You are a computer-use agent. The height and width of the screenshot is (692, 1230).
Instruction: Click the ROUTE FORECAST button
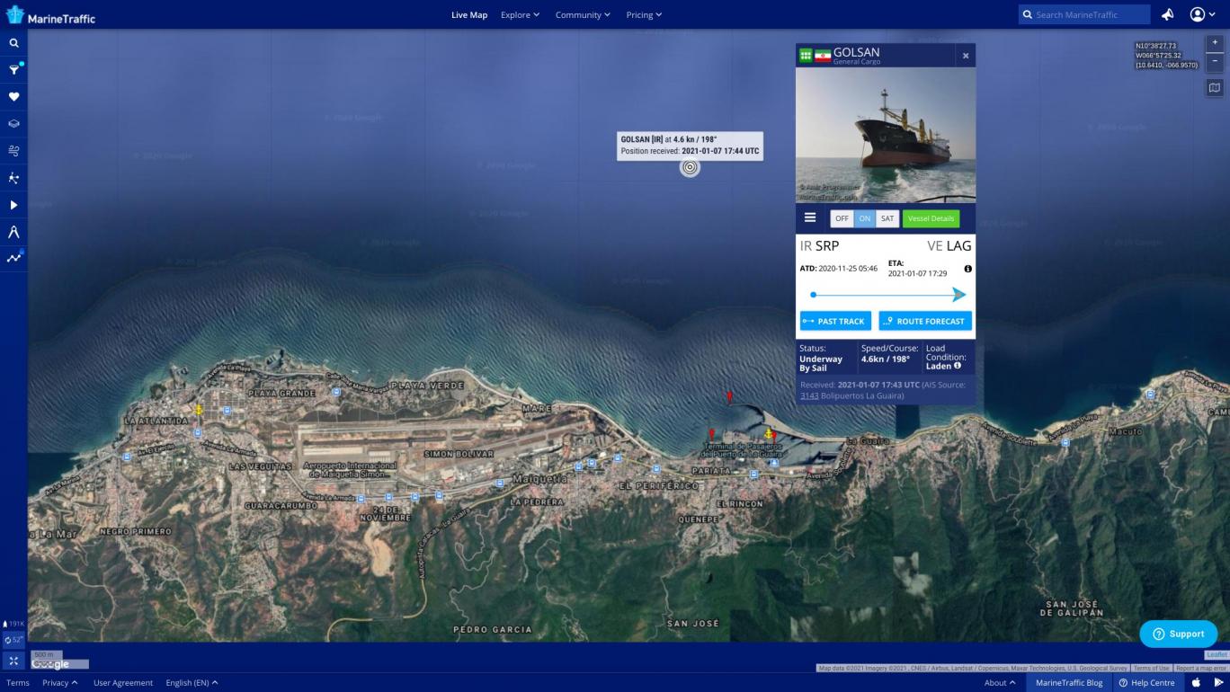[925, 321]
